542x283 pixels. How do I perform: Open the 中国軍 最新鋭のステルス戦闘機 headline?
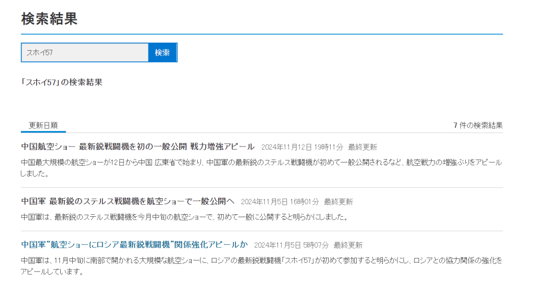(x=128, y=201)
